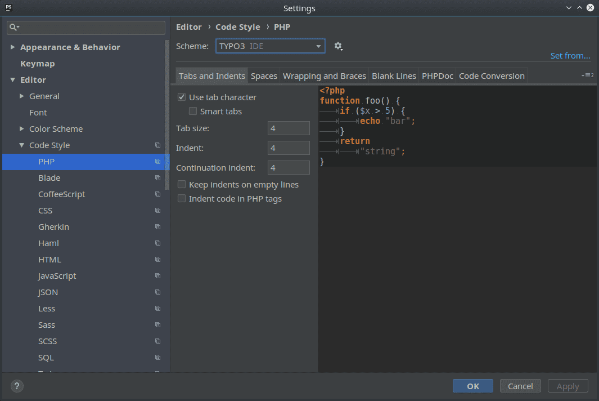Switch to the PHPDoc tab
This screenshot has height=401, width=599.
(438, 76)
